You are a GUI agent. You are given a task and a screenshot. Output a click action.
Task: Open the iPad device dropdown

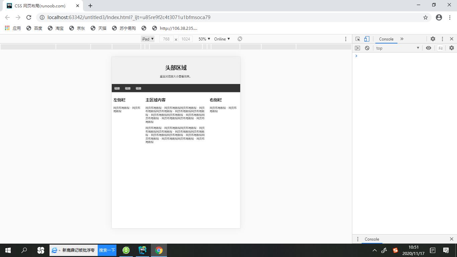pos(148,39)
